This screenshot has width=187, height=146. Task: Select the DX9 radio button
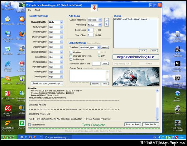[99, 56]
